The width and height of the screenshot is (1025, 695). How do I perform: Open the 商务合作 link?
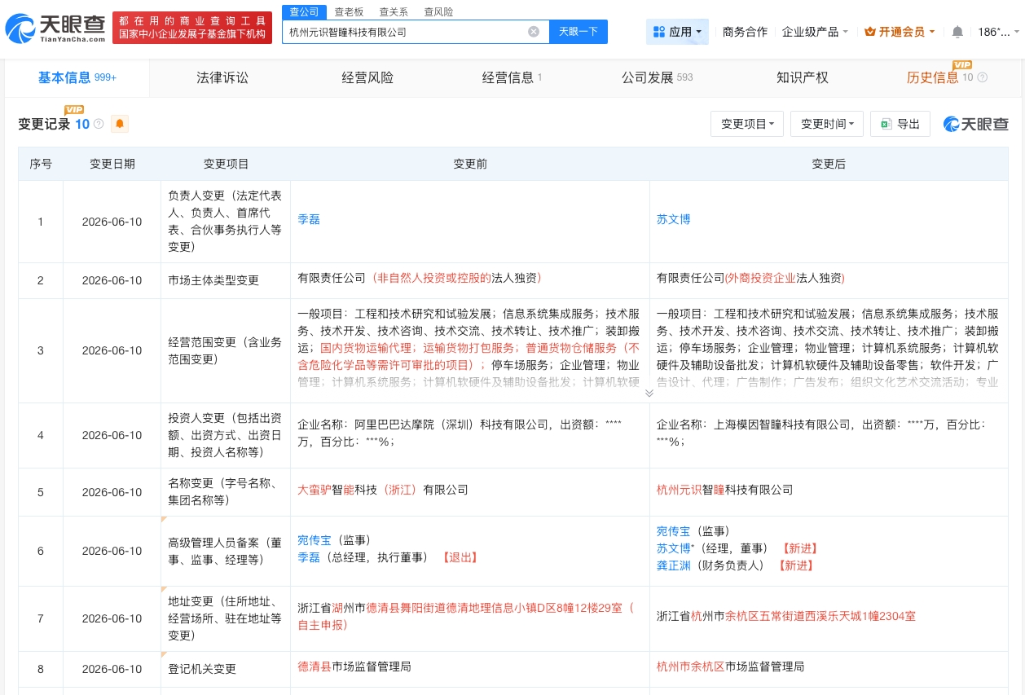coord(745,32)
